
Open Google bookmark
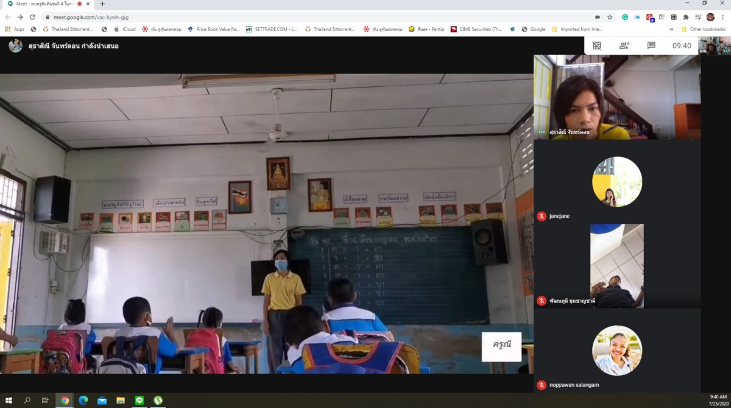(x=534, y=29)
